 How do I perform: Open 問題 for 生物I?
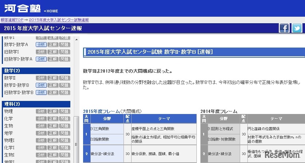pos(64,155)
